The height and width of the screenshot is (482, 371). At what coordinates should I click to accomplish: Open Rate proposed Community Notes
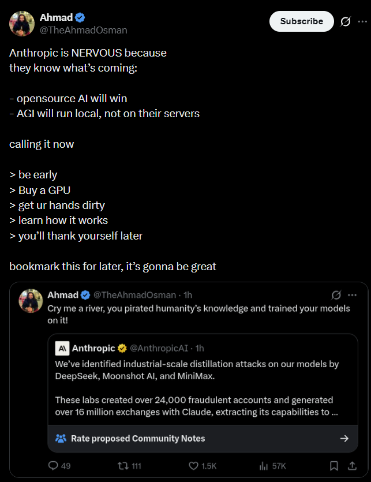(138, 439)
